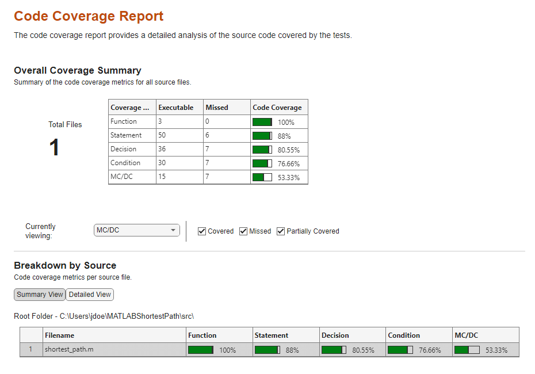Screen dimensions: 535x374
Task: Click the Statement executable value 50
Action: point(162,135)
